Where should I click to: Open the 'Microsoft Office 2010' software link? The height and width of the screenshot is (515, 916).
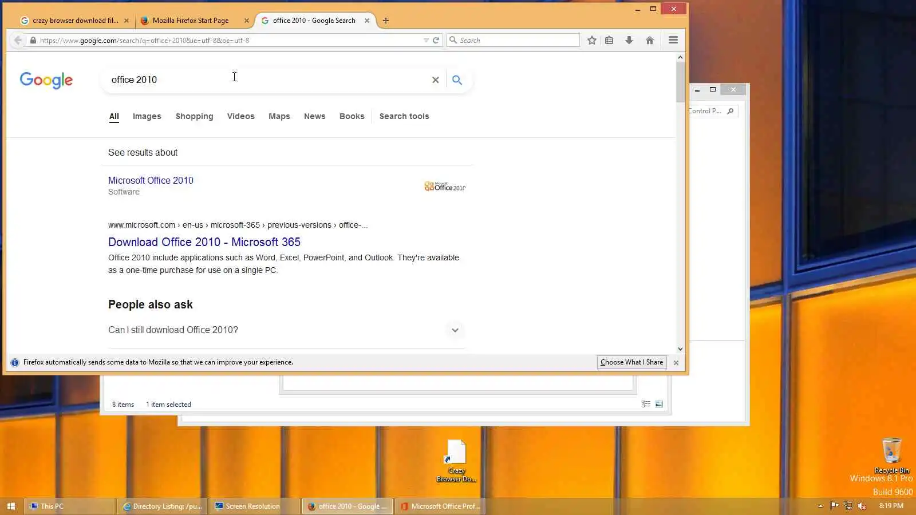pyautogui.click(x=151, y=180)
